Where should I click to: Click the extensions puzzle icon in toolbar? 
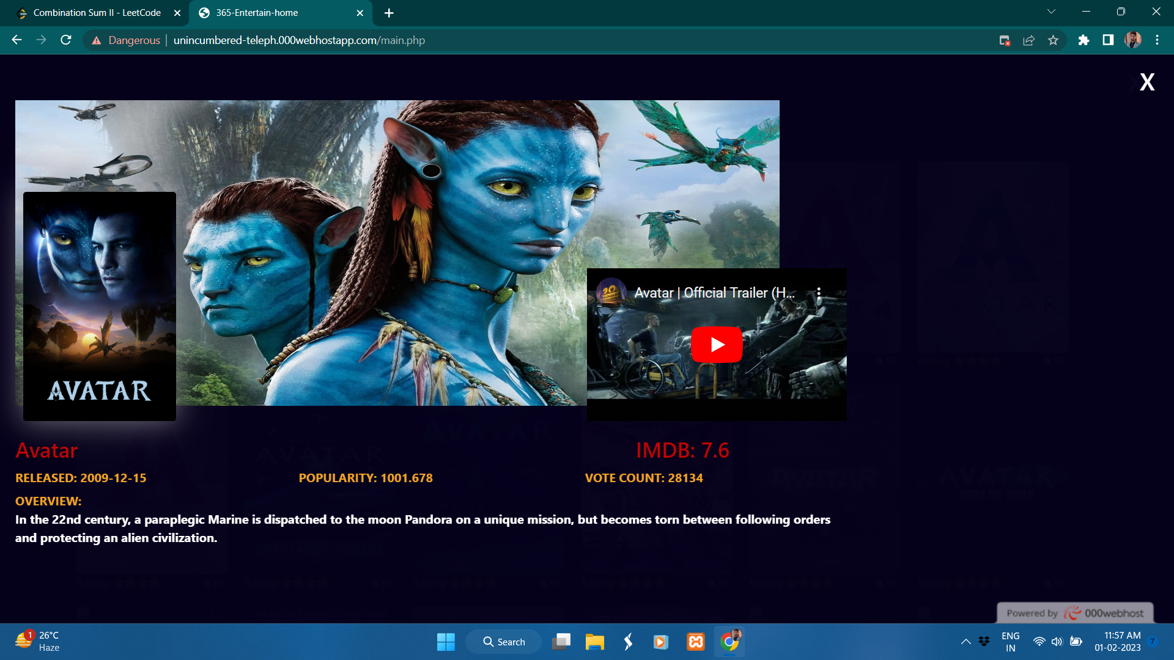[x=1084, y=40]
